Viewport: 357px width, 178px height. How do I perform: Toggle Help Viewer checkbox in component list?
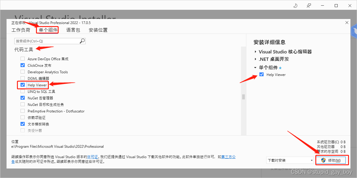[x=23, y=85]
